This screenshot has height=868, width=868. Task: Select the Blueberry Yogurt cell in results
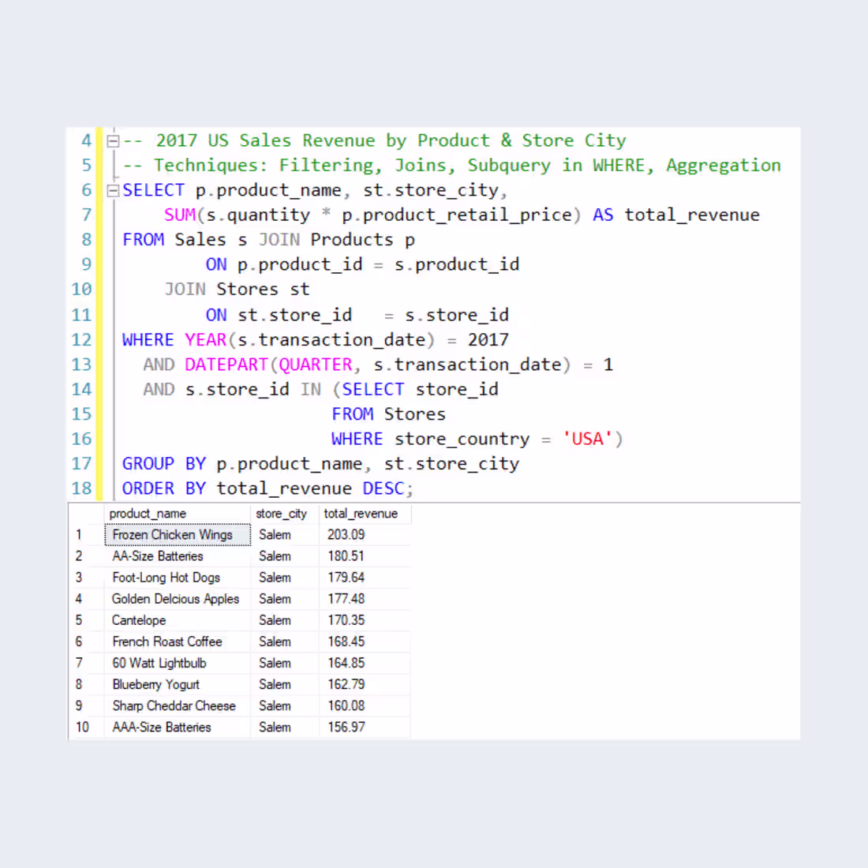[155, 684]
